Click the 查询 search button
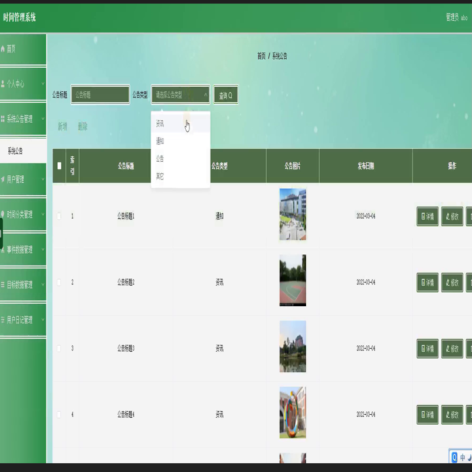The width and height of the screenshot is (472, 472). [226, 95]
